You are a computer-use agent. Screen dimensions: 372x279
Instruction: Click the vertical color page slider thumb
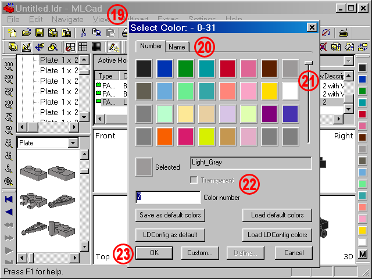click(x=309, y=63)
